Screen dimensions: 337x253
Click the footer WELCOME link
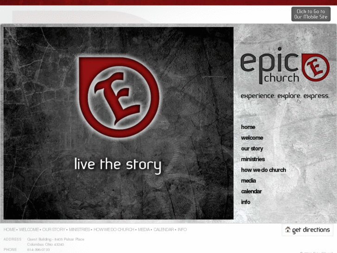(x=29, y=229)
